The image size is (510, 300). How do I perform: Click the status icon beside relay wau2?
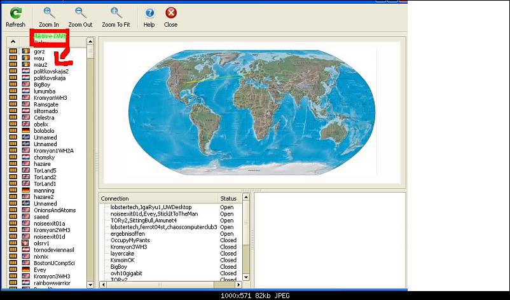[x=13, y=65]
